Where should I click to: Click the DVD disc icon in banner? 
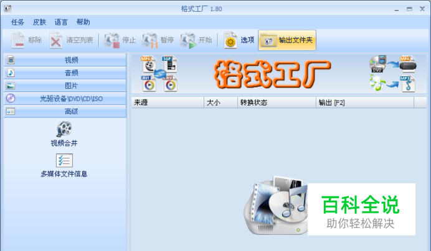[x=377, y=64]
